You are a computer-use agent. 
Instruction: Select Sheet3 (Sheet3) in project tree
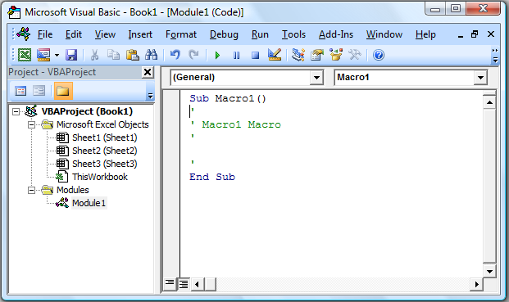pyautogui.click(x=105, y=164)
